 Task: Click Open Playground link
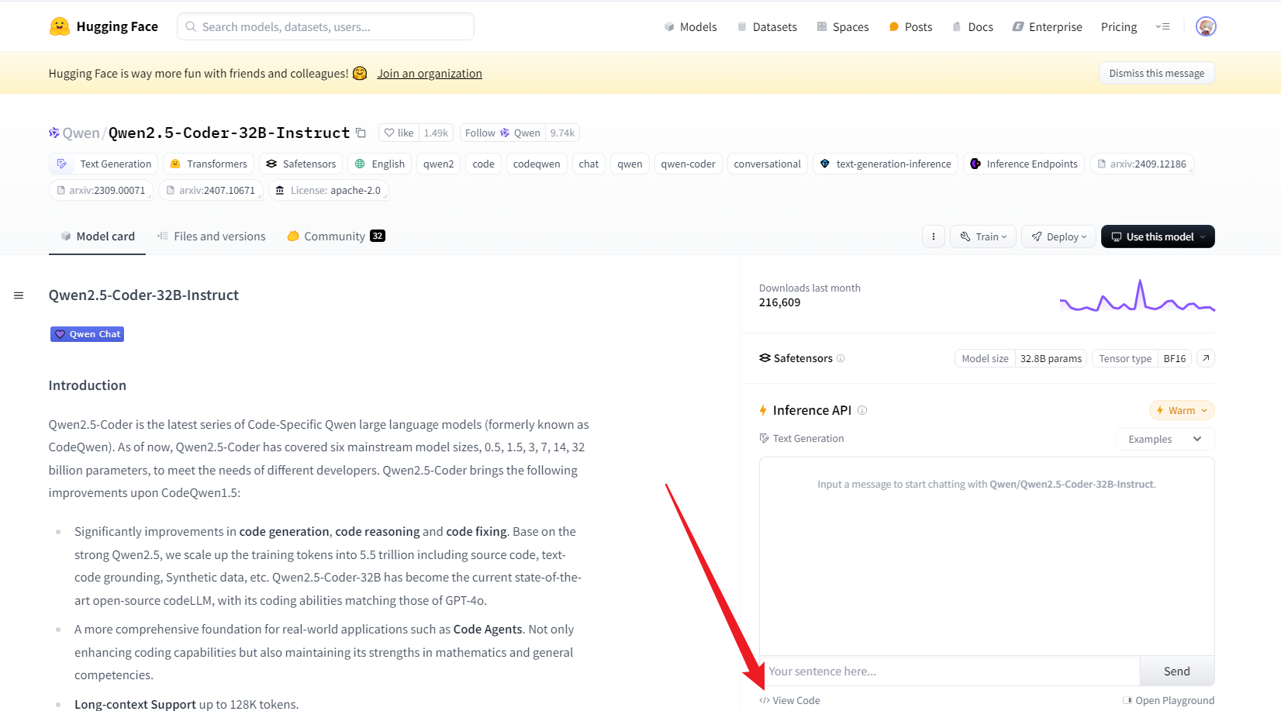[x=1169, y=700]
